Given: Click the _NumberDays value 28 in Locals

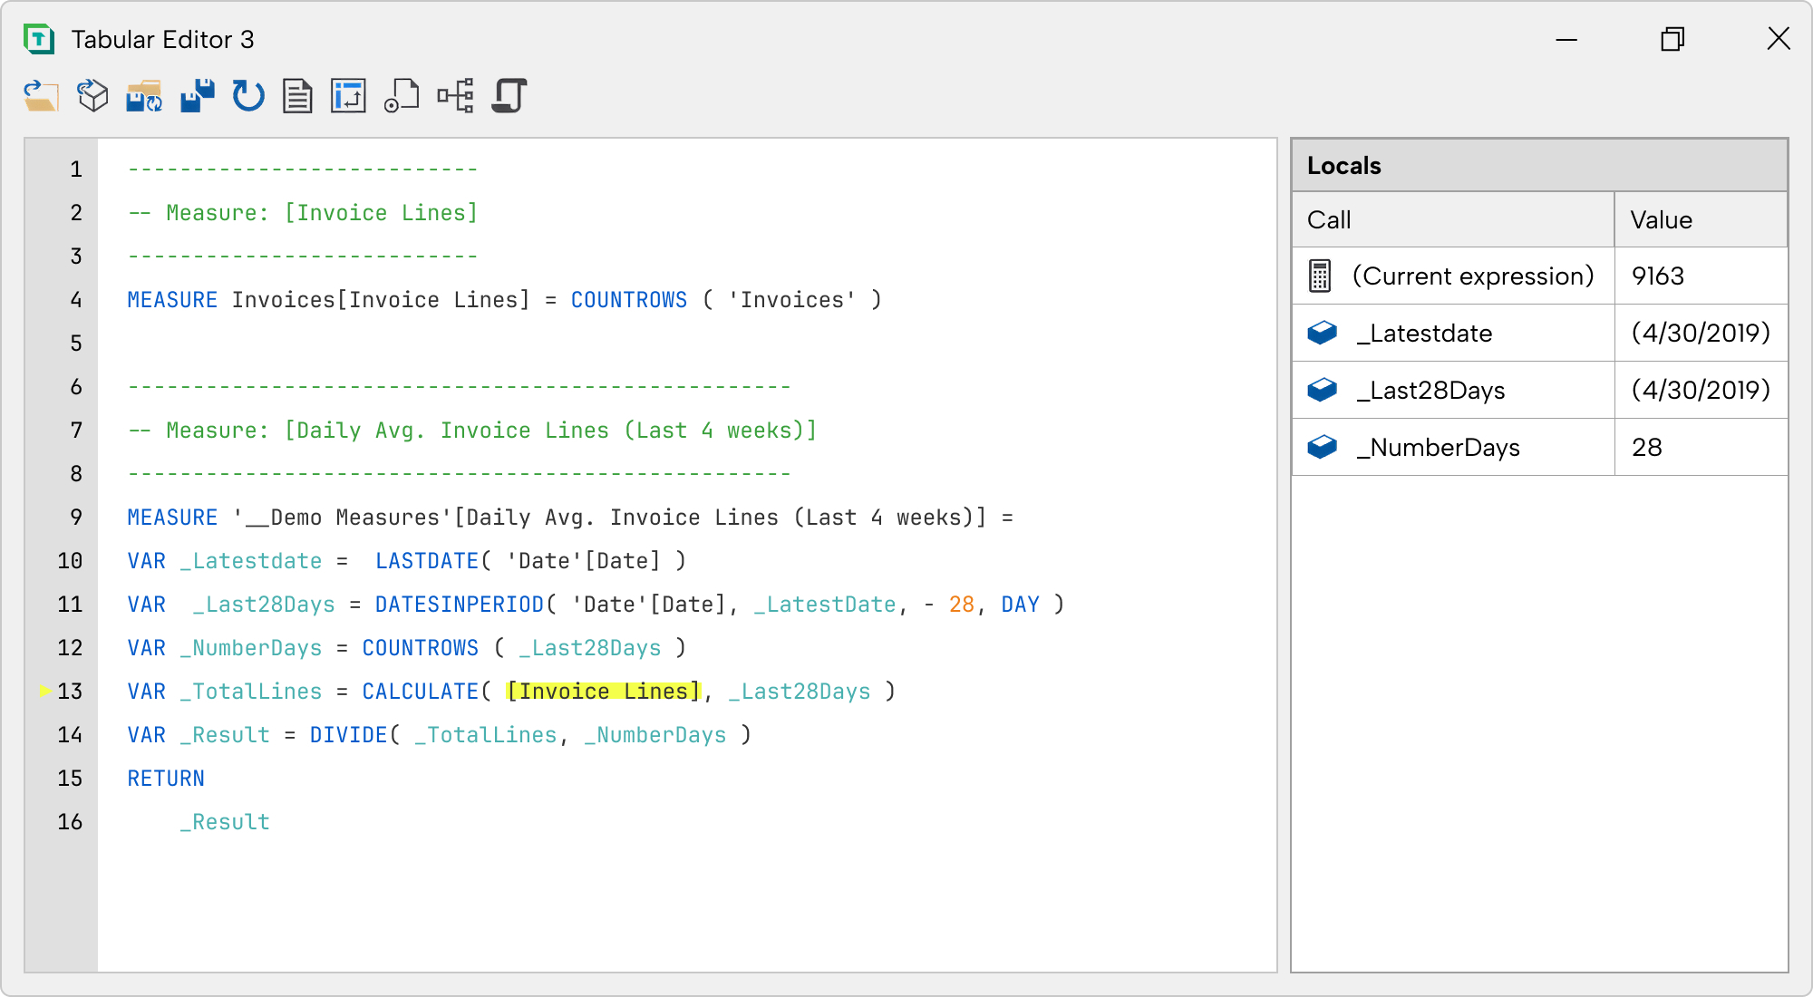Looking at the screenshot, I should [x=1647, y=447].
